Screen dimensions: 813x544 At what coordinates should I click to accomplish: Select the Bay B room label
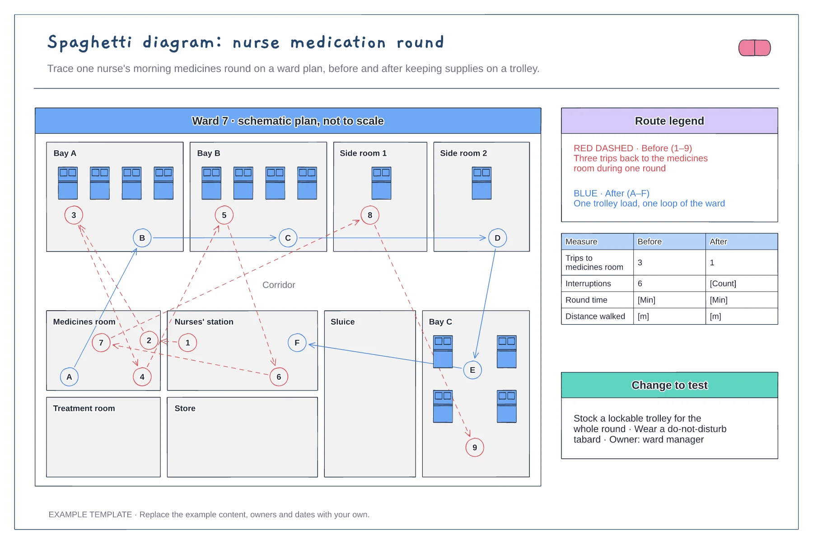click(209, 153)
